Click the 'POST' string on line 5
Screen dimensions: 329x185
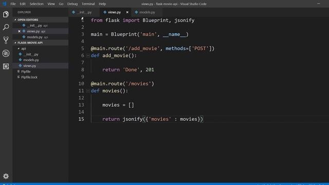pos(200,48)
